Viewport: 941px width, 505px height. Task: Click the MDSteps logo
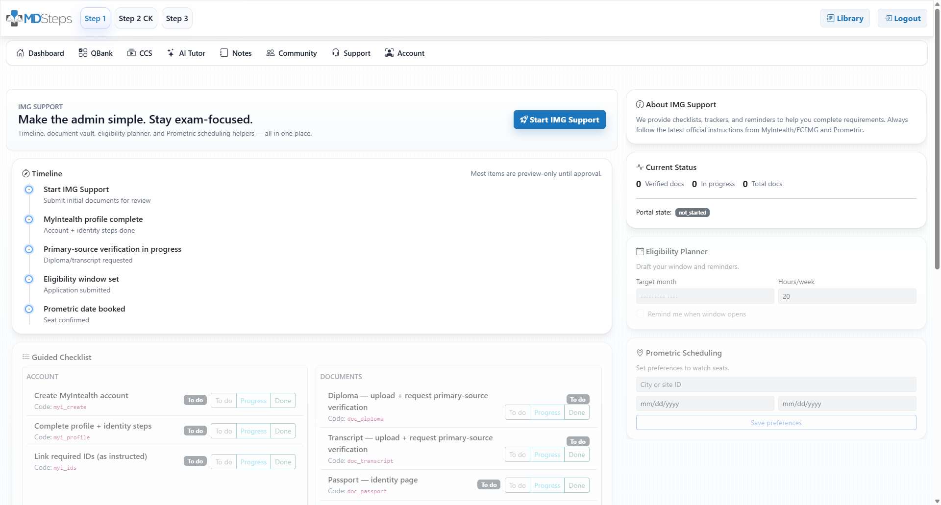[39, 18]
